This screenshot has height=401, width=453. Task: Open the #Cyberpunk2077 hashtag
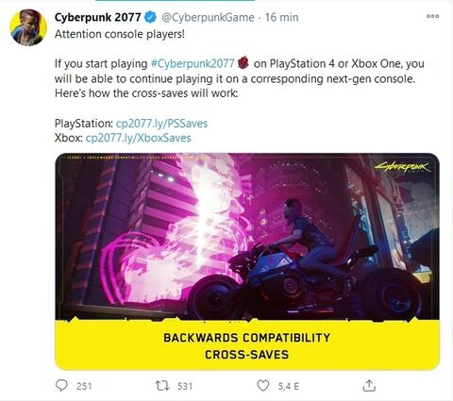[x=193, y=63]
